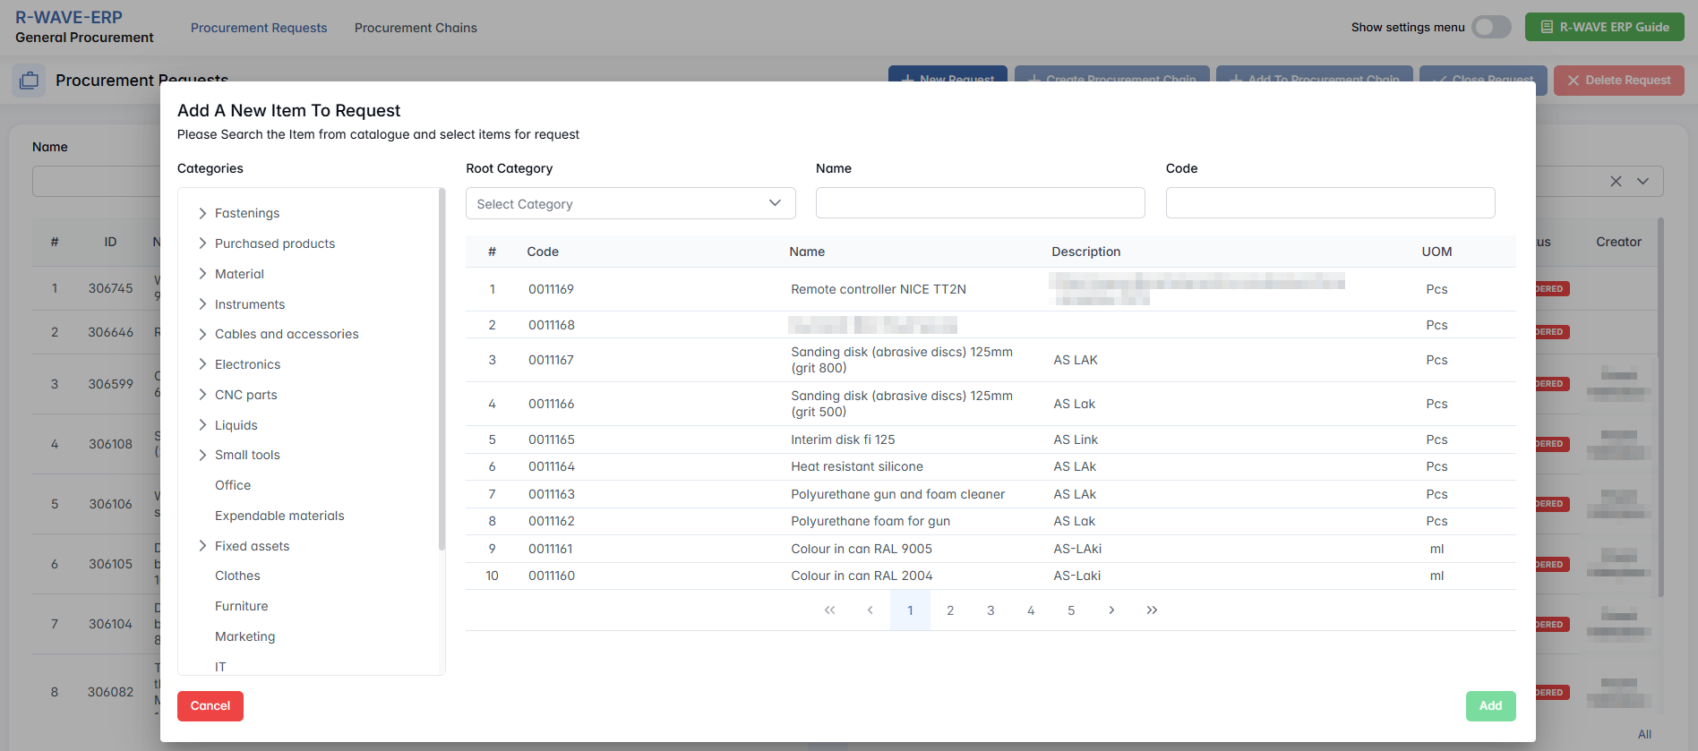This screenshot has width=1698, height=751.
Task: Open the Procurement Chains tab
Action: point(416,28)
